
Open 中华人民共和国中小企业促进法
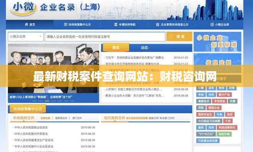[34, 146]
